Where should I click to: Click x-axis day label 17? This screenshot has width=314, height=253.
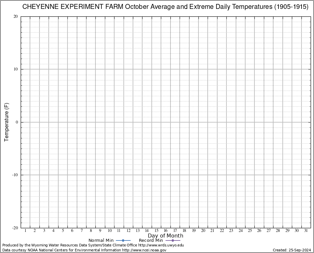[x=175, y=231]
